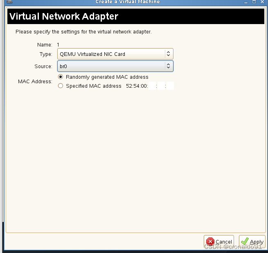The image size is (268, 253).
Task: Select Randomly generated MAC address option
Action: pyautogui.click(x=61, y=77)
